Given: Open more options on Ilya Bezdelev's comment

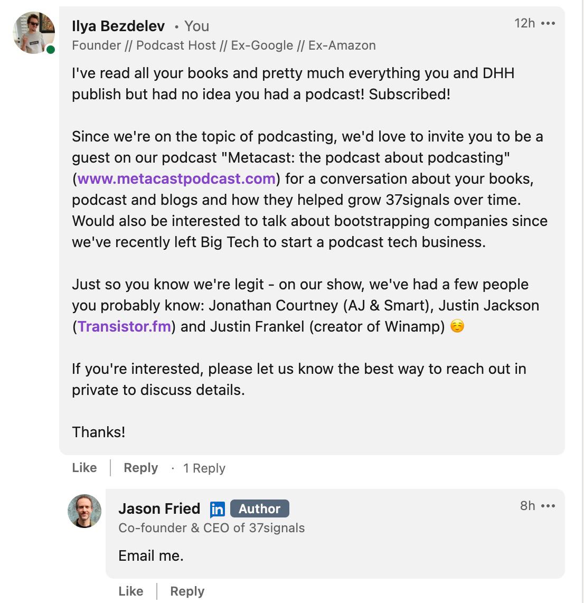Looking at the screenshot, I should pos(549,24).
